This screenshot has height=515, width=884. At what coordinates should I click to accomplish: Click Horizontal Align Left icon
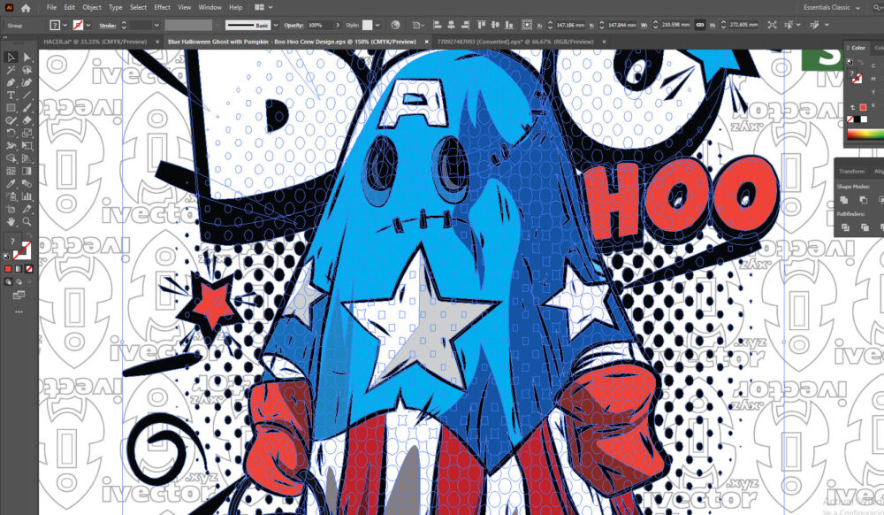(437, 25)
